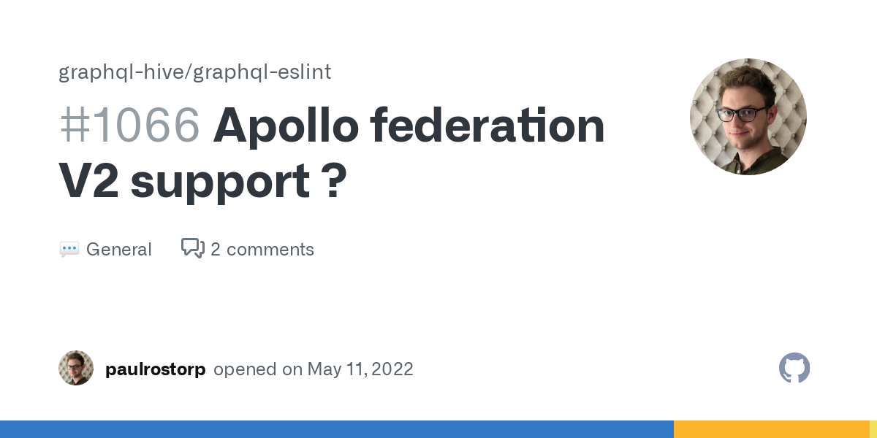
Task: Open paulrostorp's small avatar
Action: click(76, 368)
